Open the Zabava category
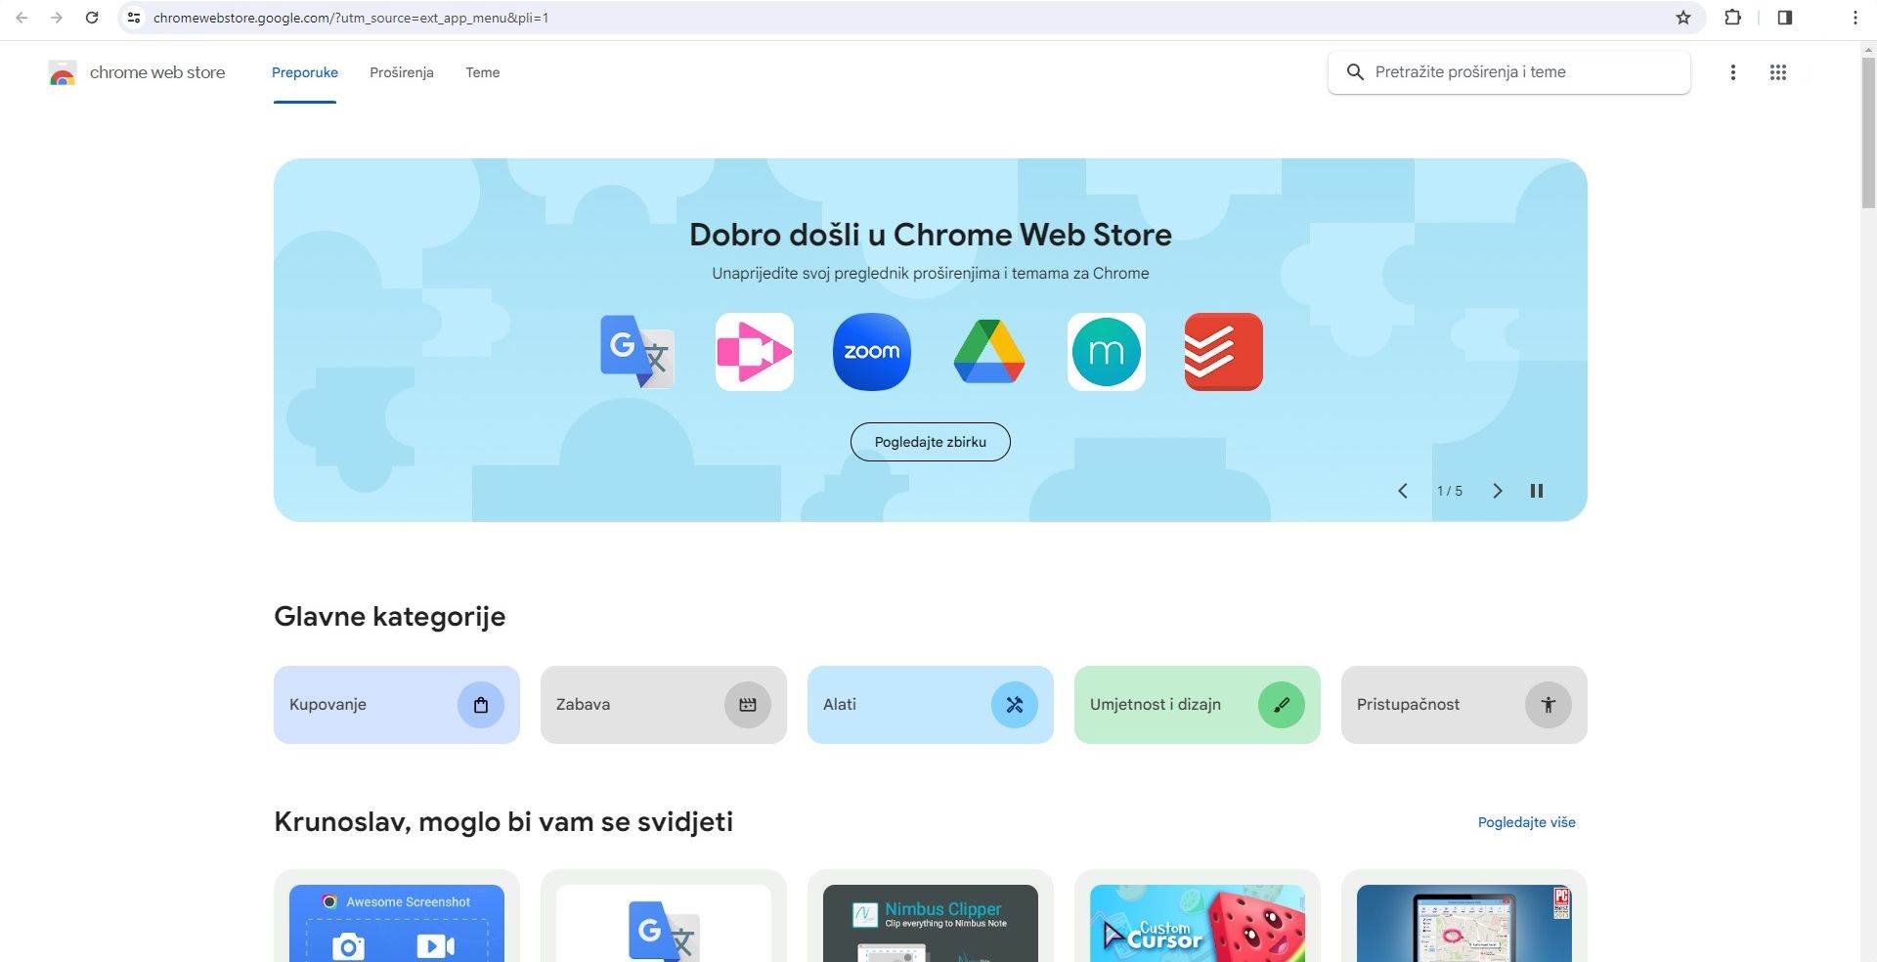This screenshot has width=1877, height=962. [x=664, y=705]
